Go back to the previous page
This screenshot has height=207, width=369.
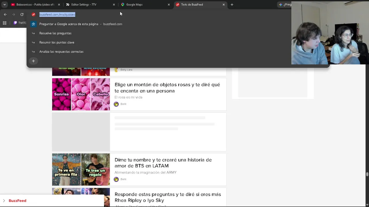click(5, 14)
